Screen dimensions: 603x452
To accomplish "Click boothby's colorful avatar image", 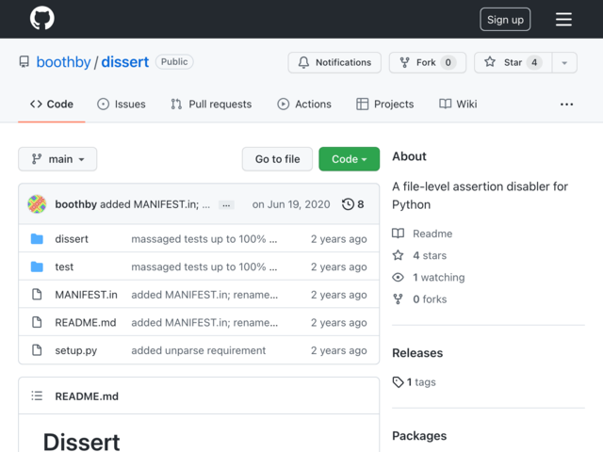I will click(37, 204).
